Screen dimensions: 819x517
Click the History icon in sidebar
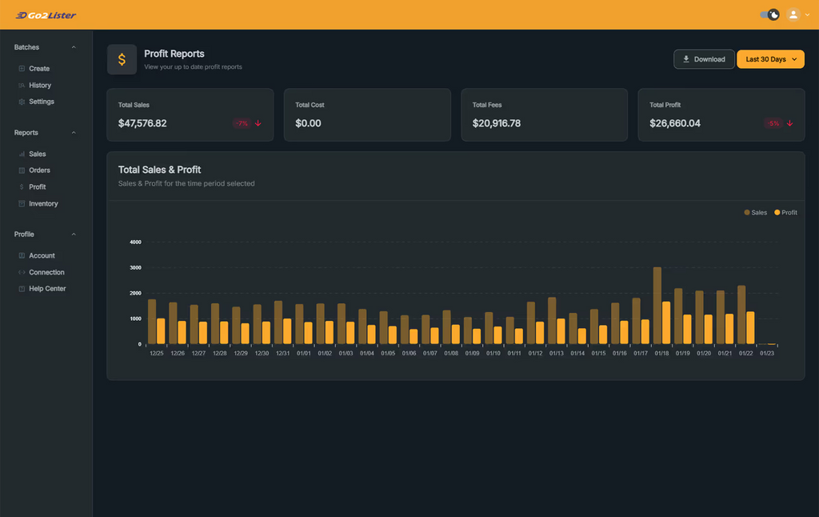pyautogui.click(x=22, y=86)
